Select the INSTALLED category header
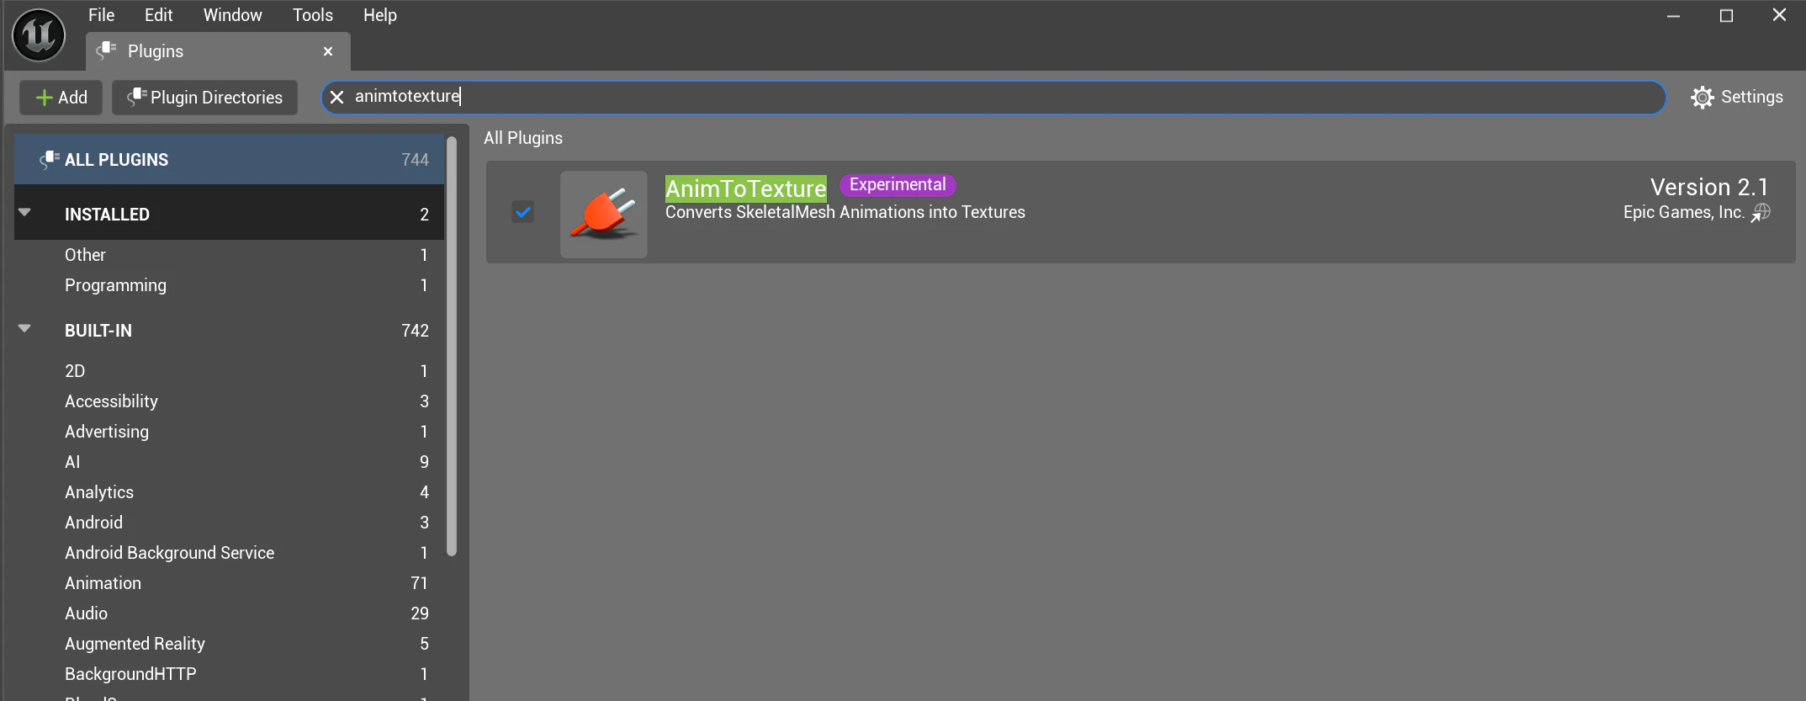The width and height of the screenshot is (1806, 701). click(x=230, y=215)
